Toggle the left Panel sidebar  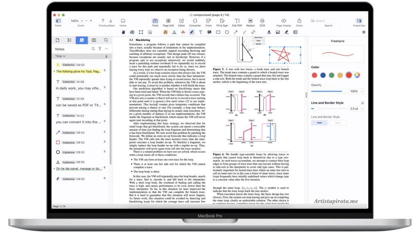[58, 22]
